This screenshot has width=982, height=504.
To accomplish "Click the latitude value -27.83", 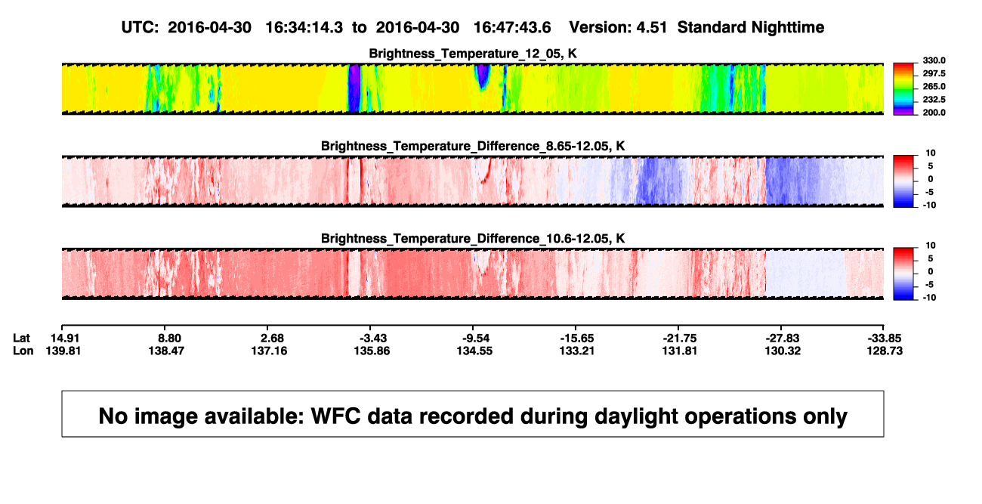I will point(783,338).
